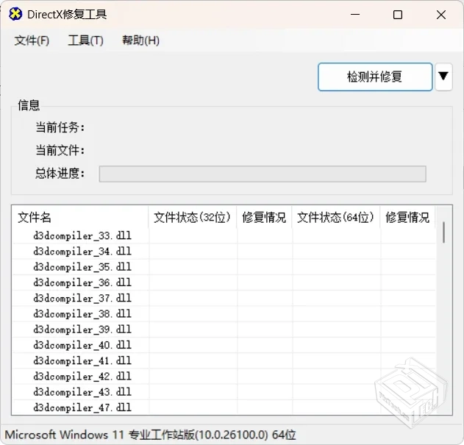Select the d3dcompiler_35.dll row
Screen dimensions: 464x445
pos(224,267)
